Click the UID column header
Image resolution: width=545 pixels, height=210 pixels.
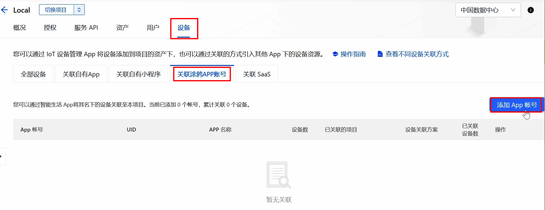point(131,130)
